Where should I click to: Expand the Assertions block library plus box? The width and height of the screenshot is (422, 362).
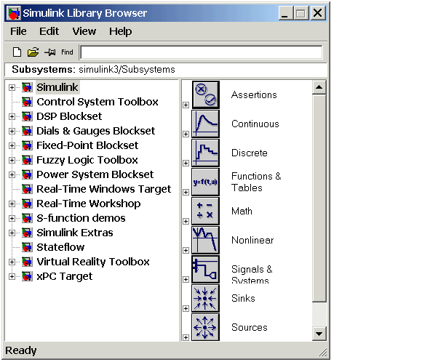coord(186,105)
